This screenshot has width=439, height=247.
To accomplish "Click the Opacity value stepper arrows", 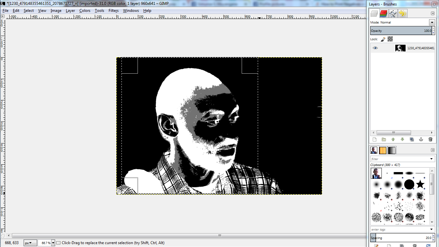I will [x=434, y=31].
